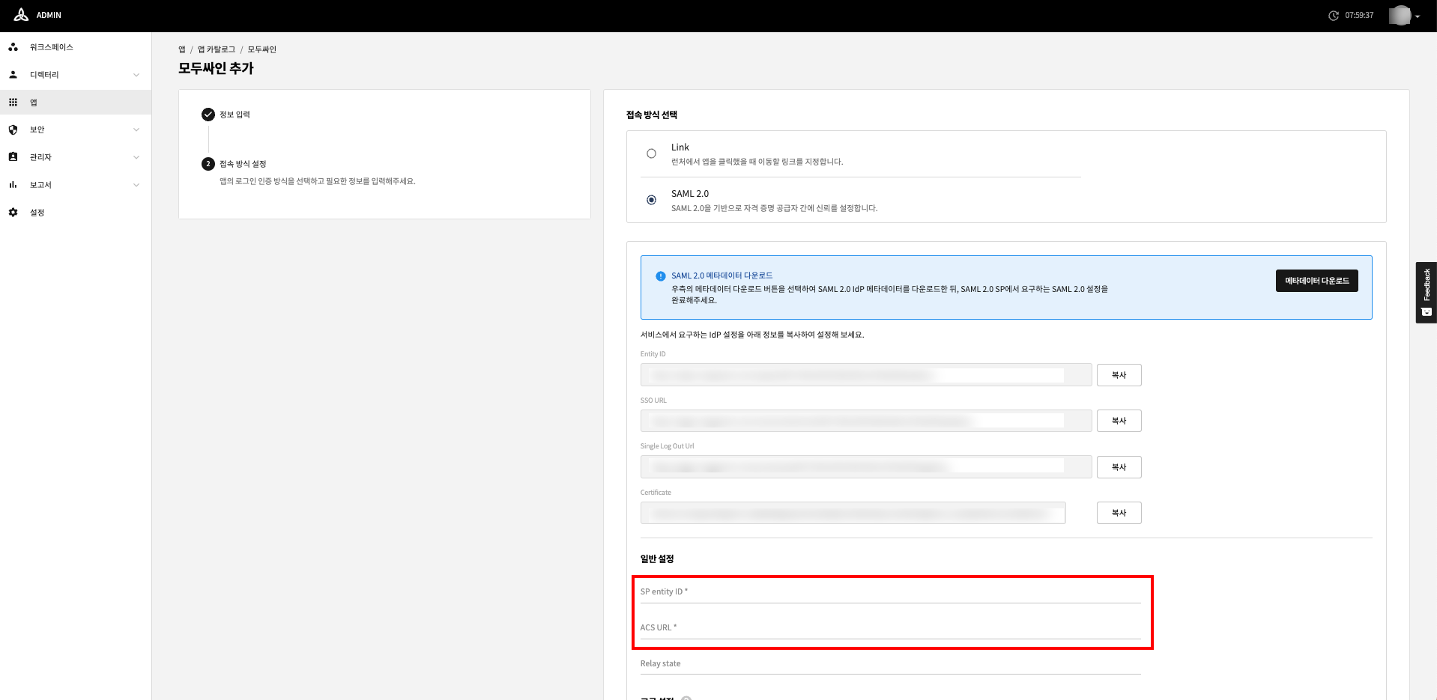
Task: Click the ACS URL input field
Action: (x=890, y=627)
